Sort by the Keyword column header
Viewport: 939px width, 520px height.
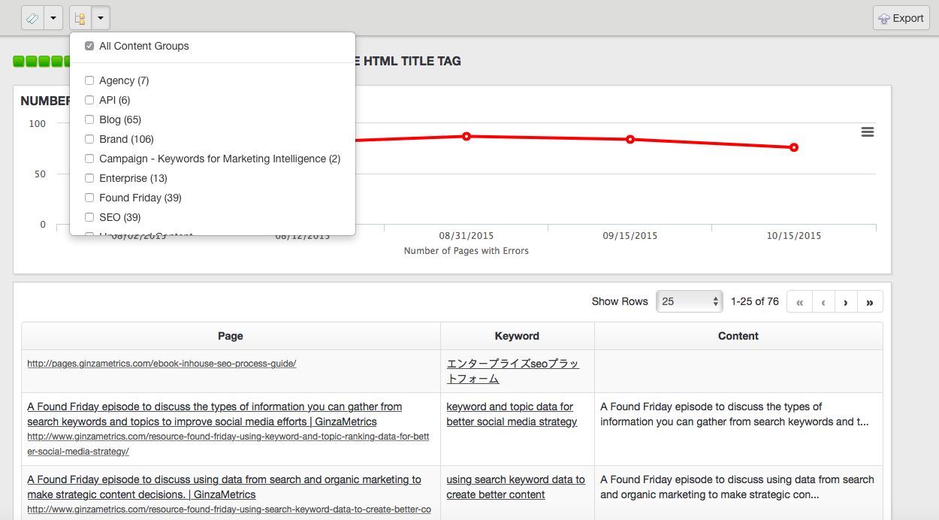(x=517, y=336)
